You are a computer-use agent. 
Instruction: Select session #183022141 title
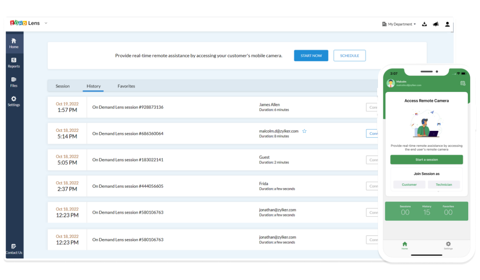(x=128, y=160)
